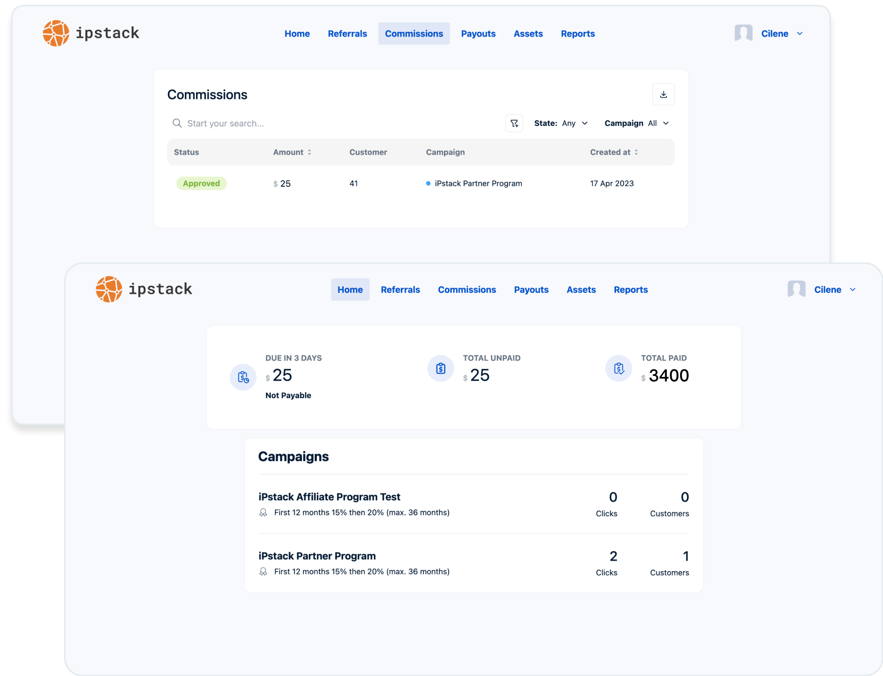883x676 pixels.
Task: Open iPstack Partner Program campaign heading
Action: click(x=317, y=556)
